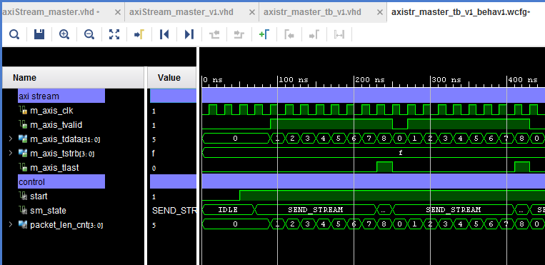
Task: Select the 'axi stream' divider row
Action: [x=61, y=96]
